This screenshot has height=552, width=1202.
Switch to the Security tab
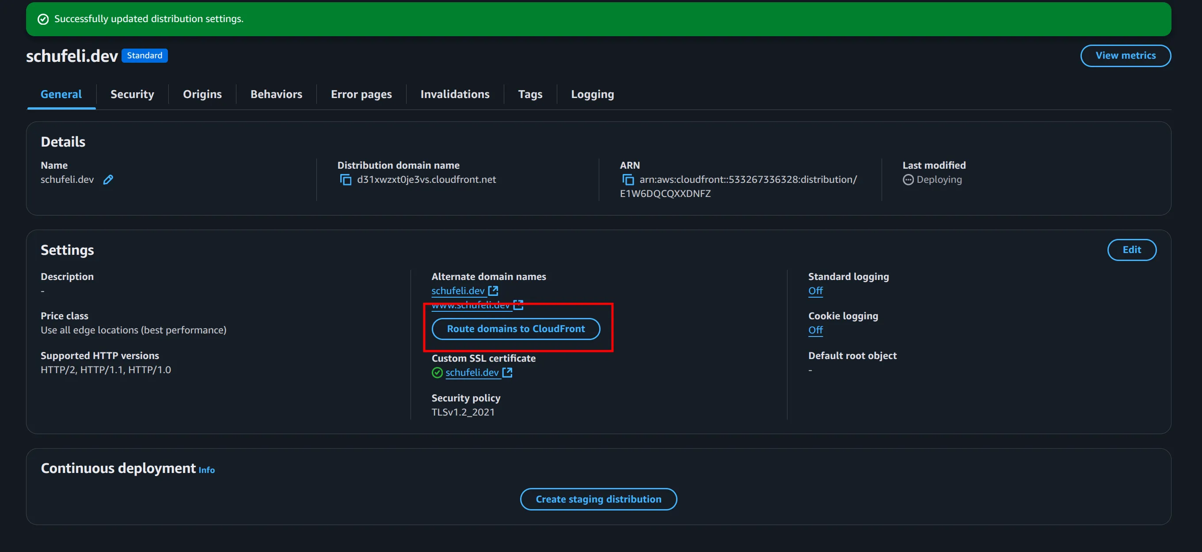(132, 94)
